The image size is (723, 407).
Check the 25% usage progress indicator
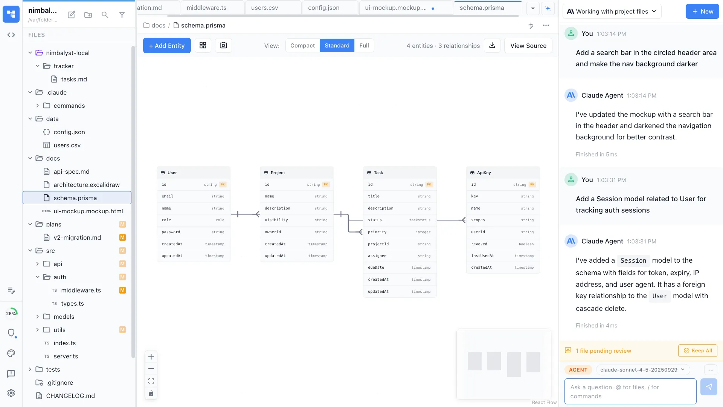point(12,313)
